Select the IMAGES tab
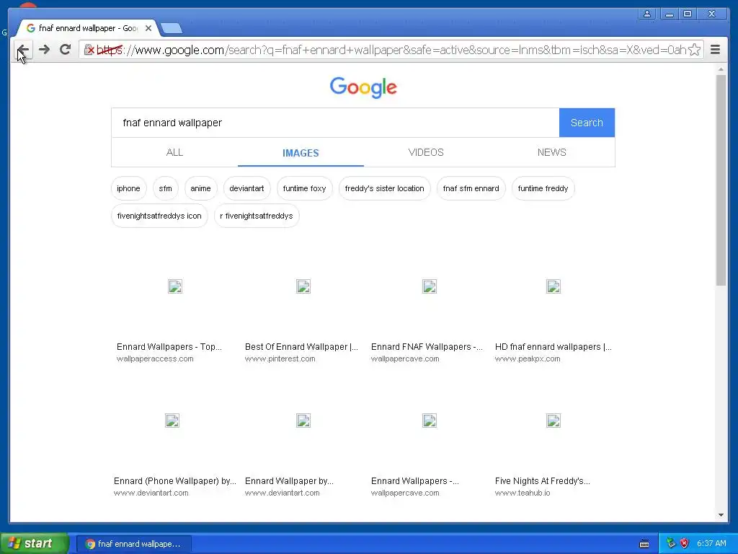The height and width of the screenshot is (554, 738). [x=301, y=153]
